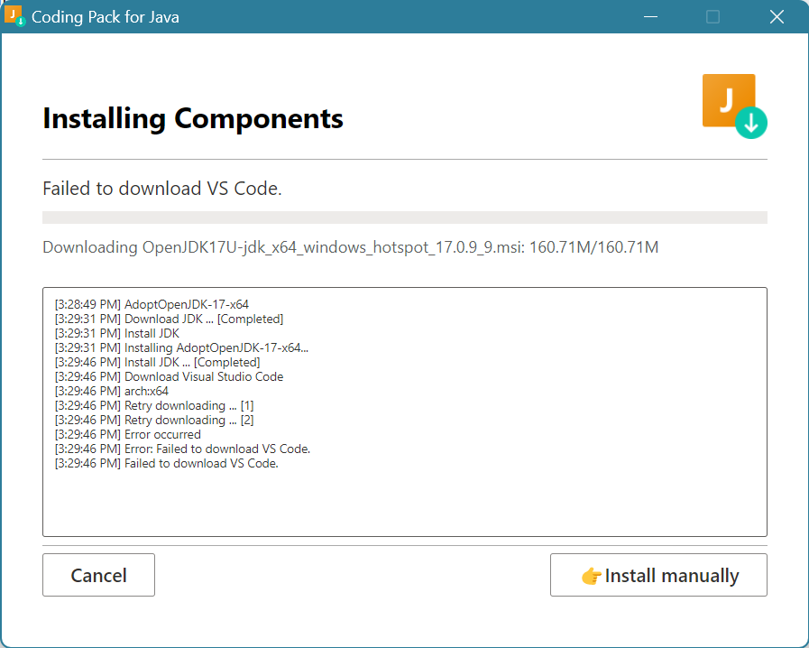Click the download progress bar

click(x=404, y=218)
